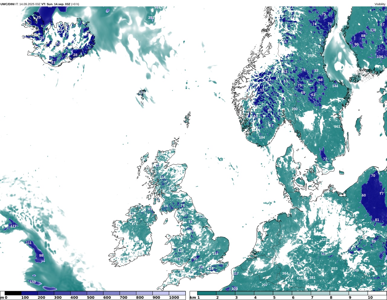
Task: Click the 1000 tick label on metre scale
Action: coord(174,298)
